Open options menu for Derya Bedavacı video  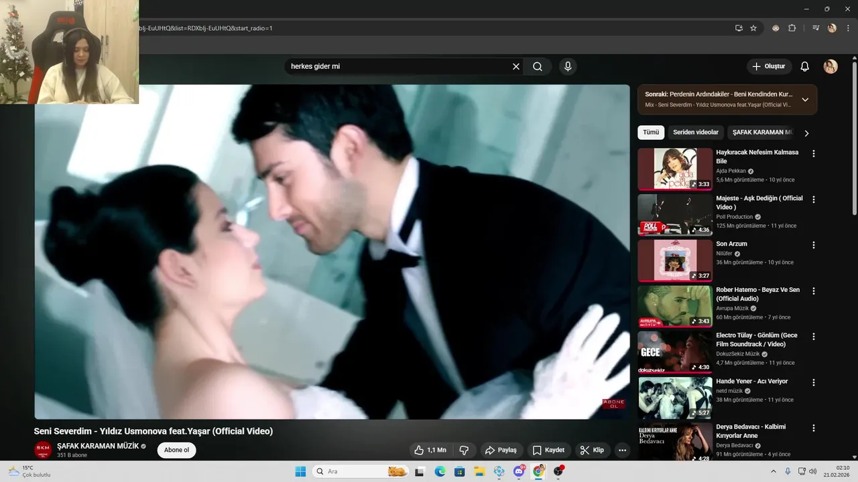tap(814, 428)
